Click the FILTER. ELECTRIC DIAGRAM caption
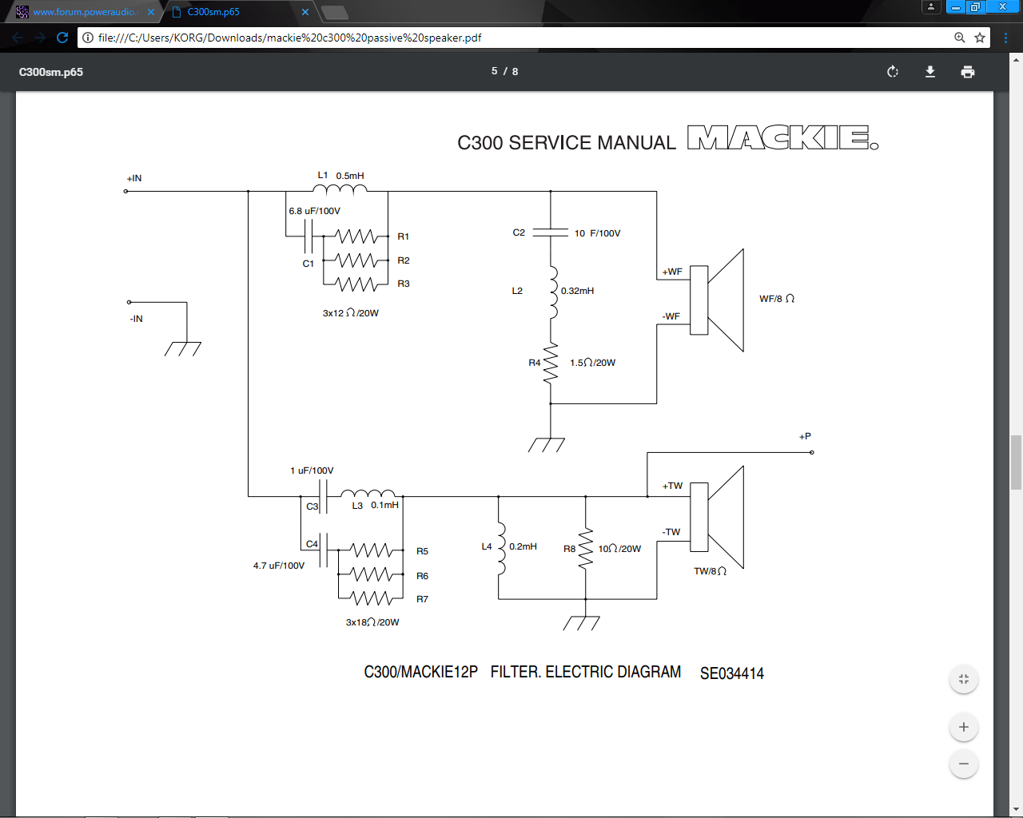The width and height of the screenshot is (1023, 818). (x=586, y=672)
